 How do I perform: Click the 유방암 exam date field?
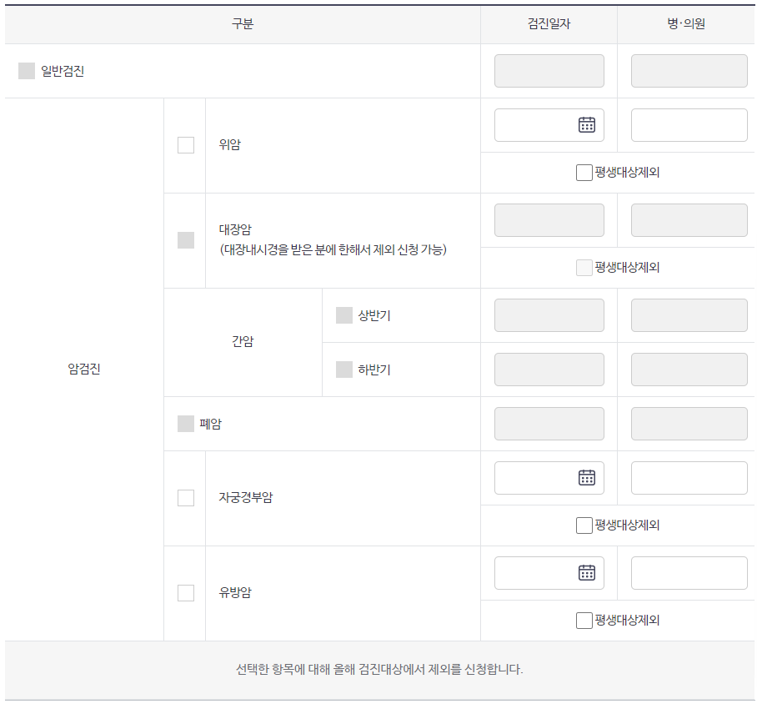pos(549,573)
